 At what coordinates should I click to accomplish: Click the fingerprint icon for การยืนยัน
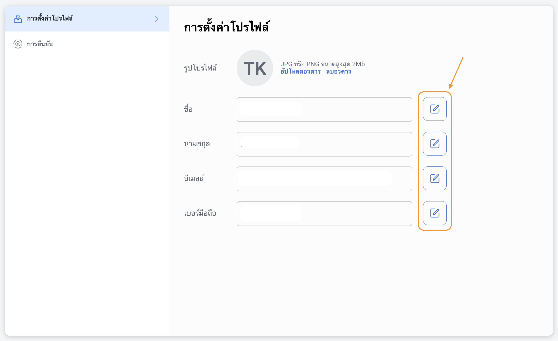[18, 44]
